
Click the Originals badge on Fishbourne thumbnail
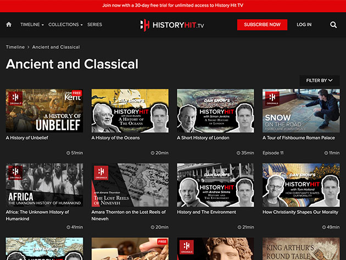tap(272, 98)
